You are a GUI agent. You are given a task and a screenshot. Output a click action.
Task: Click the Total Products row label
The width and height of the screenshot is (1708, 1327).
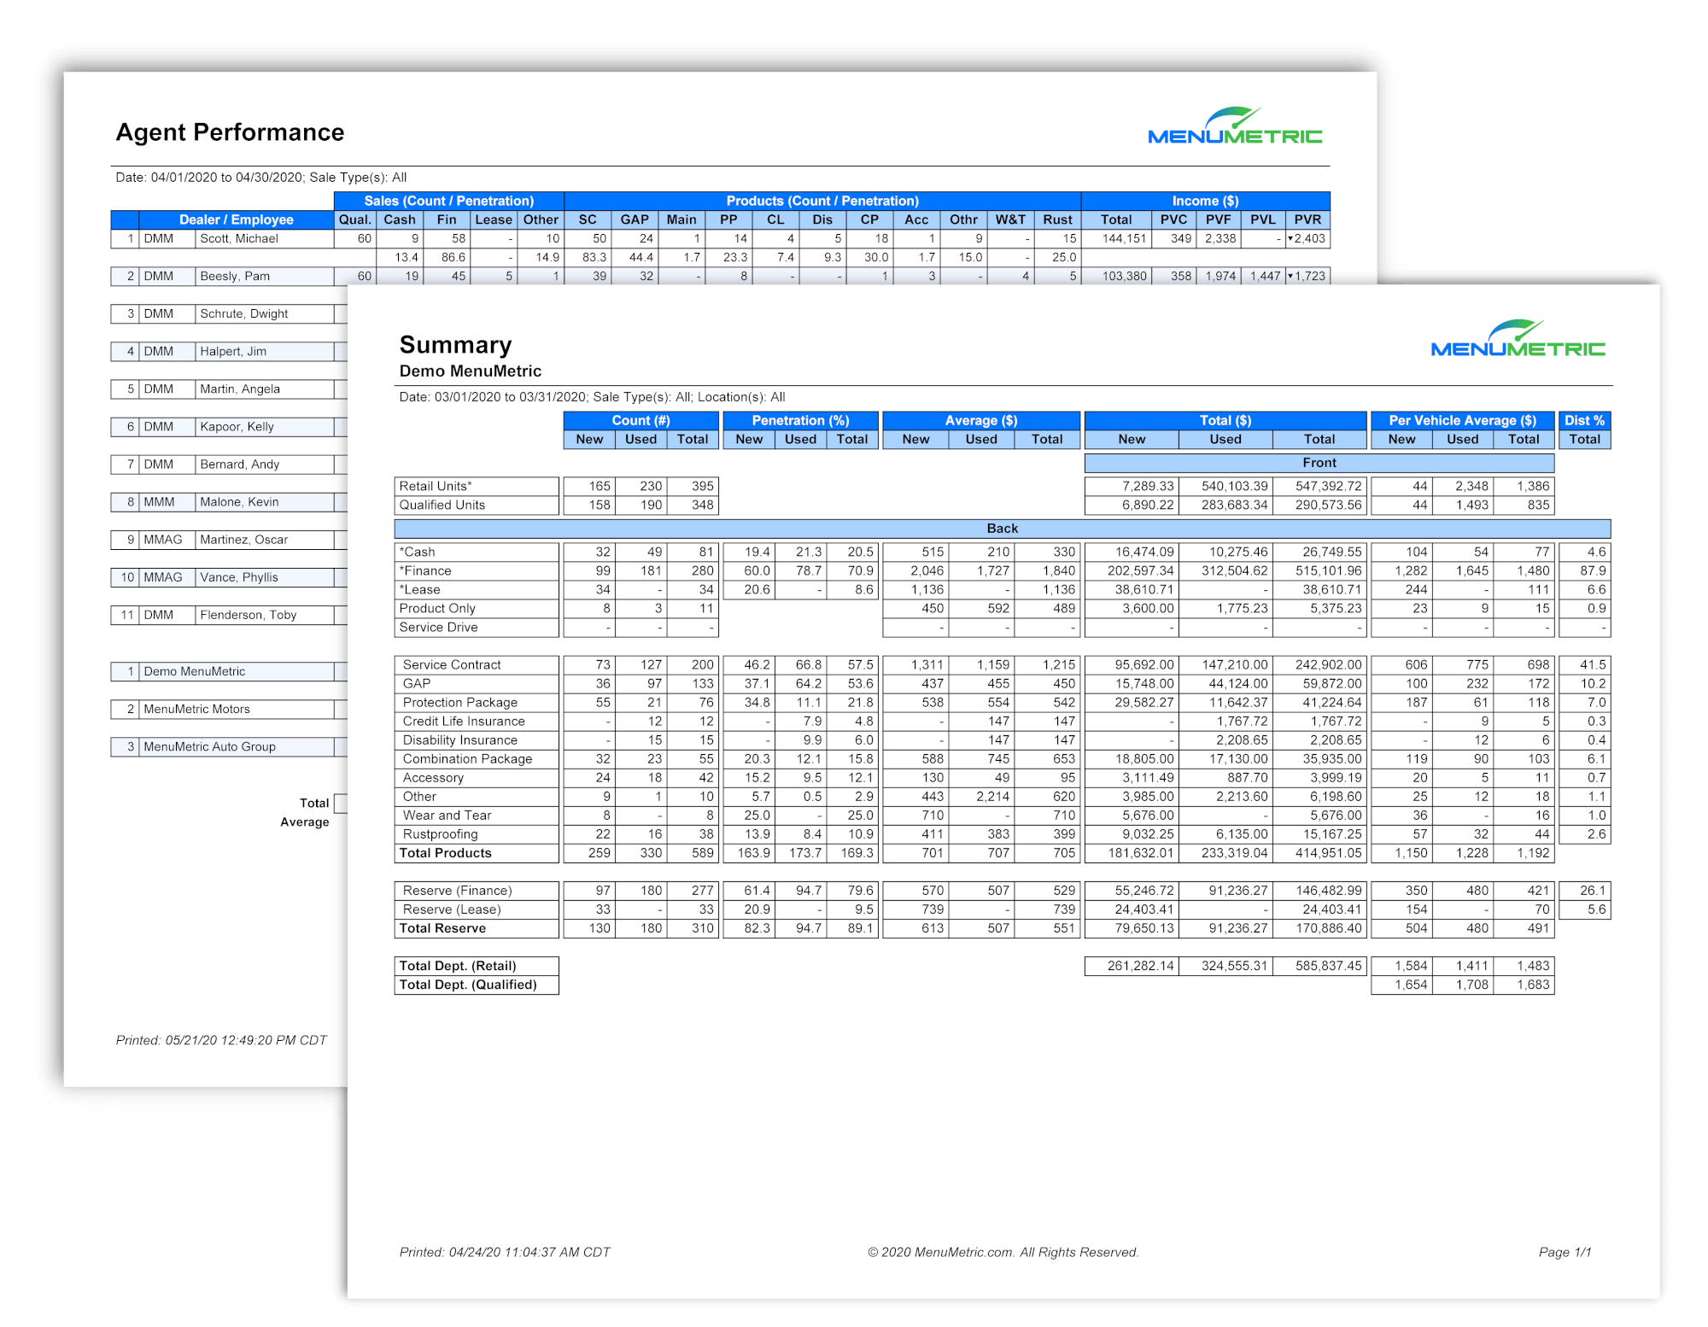pos(444,852)
